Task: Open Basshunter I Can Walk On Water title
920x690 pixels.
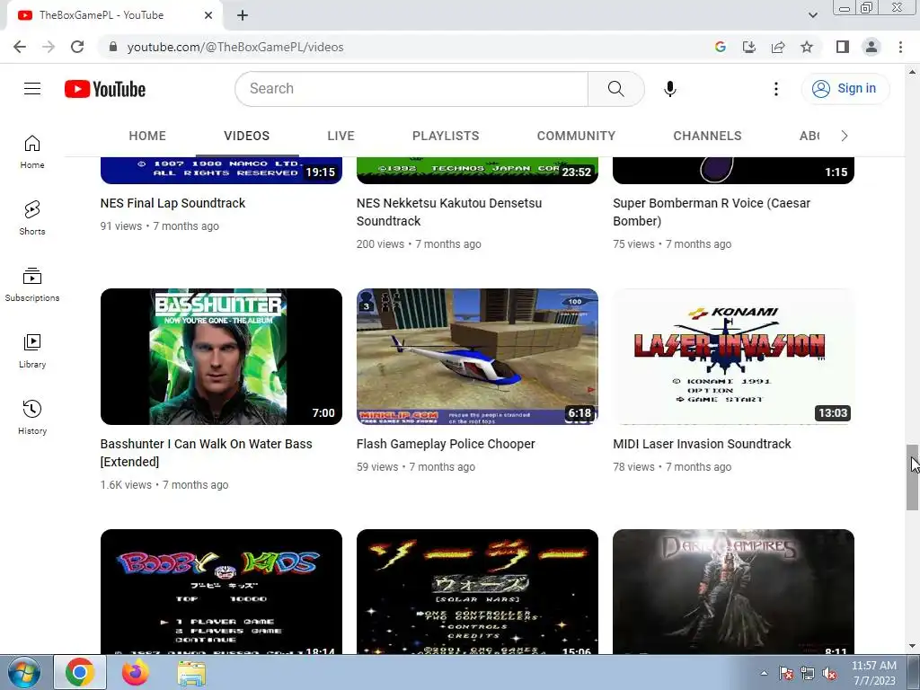Action: [x=206, y=453]
